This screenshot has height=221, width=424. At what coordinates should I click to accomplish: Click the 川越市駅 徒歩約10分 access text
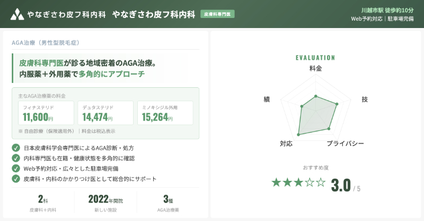383,10
